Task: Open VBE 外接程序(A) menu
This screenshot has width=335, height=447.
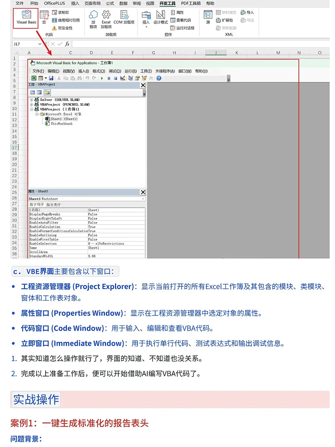Action: click(x=165, y=71)
